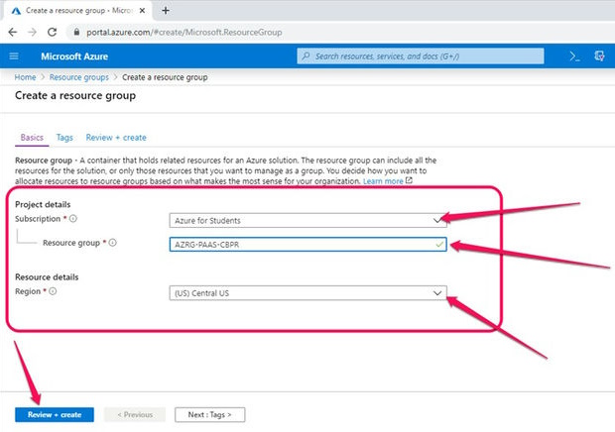Click the Azure logo on the browser tab

(16, 11)
